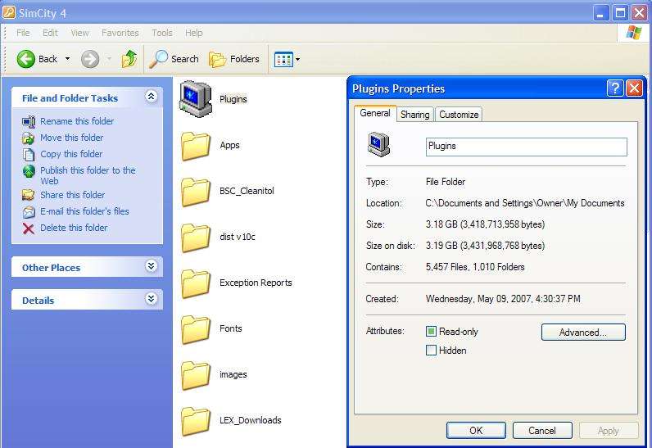Viewport: 652px width, 448px height.
Task: Open the Tools menu
Action: [x=161, y=33]
